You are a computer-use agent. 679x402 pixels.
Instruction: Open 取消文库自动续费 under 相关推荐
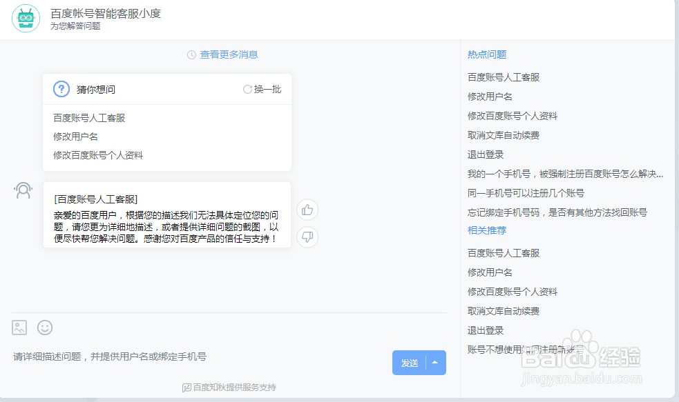point(504,311)
